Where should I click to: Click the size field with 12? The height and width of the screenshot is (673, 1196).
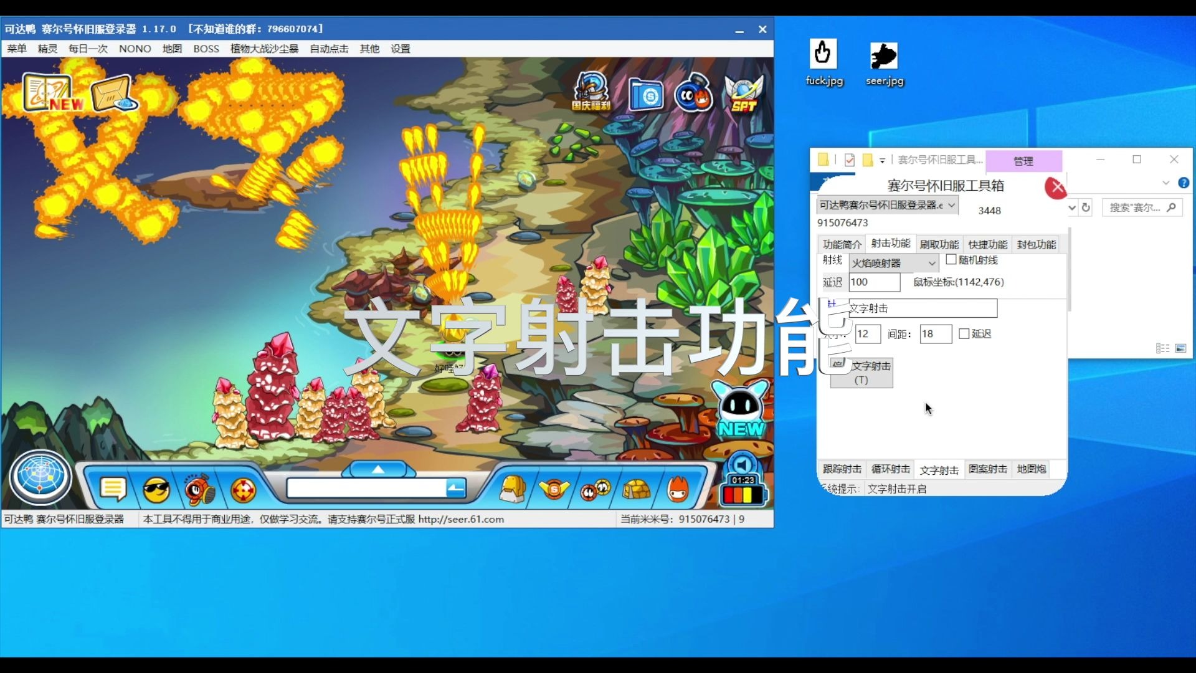point(868,334)
